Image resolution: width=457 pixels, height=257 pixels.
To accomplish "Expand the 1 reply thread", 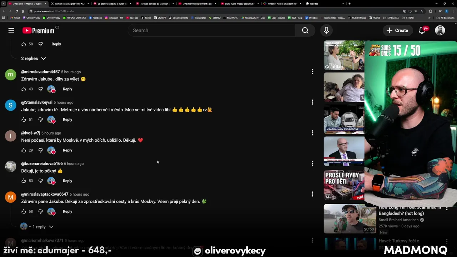I will pyautogui.click(x=37, y=227).
